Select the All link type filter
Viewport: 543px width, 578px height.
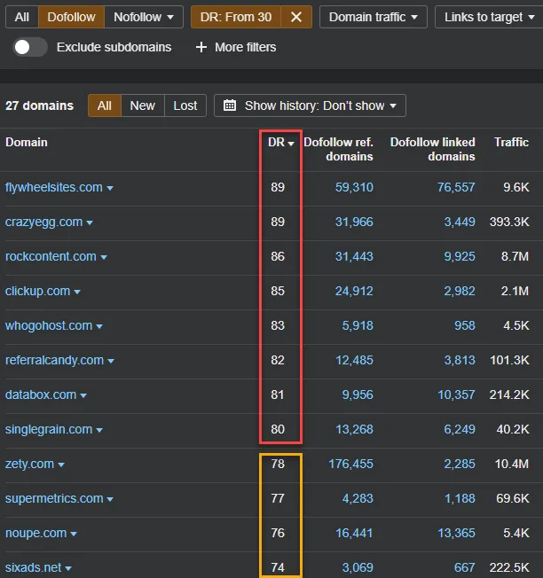tap(22, 17)
